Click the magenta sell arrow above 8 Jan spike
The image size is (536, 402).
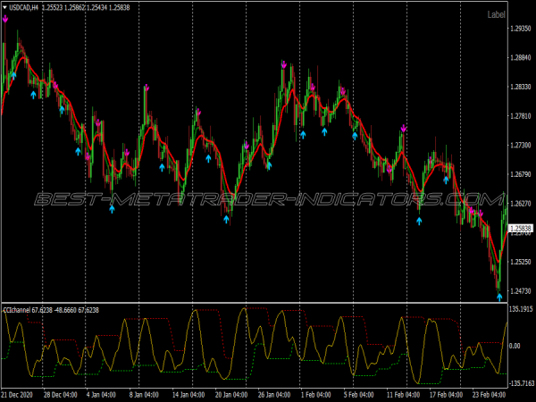pos(146,88)
